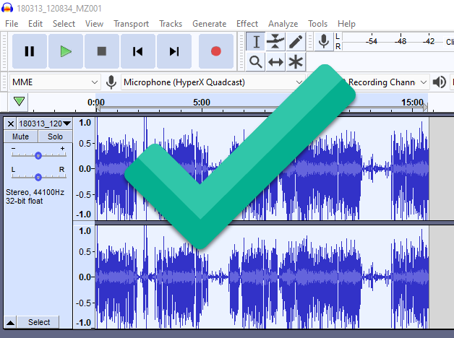Viewport: 454px width, 338px height.
Task: Collapse the track with the up arrow
Action: (10, 322)
